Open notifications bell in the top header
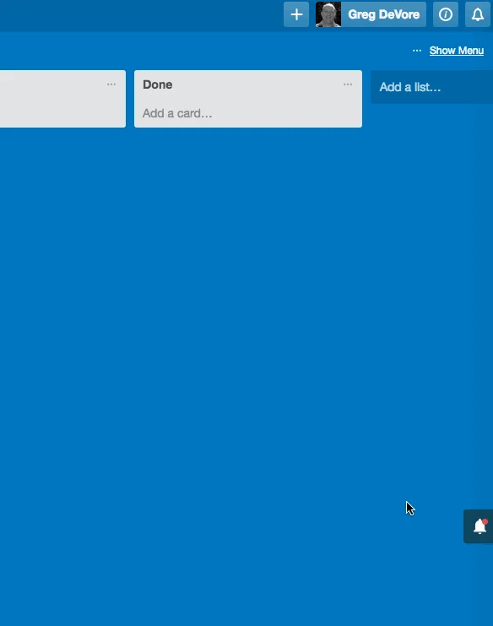 (x=478, y=14)
